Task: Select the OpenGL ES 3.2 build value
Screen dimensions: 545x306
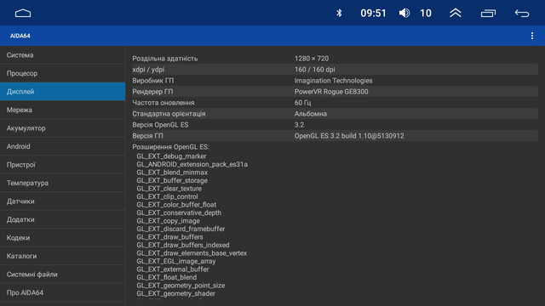Action: (349, 136)
